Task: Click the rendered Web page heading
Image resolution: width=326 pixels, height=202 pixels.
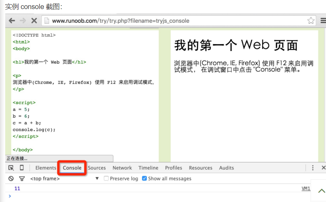Action: (236, 45)
